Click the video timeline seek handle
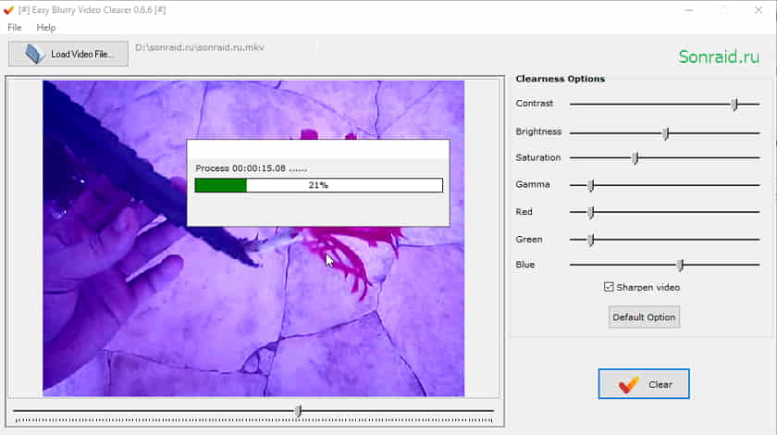777x435 pixels. [298, 411]
